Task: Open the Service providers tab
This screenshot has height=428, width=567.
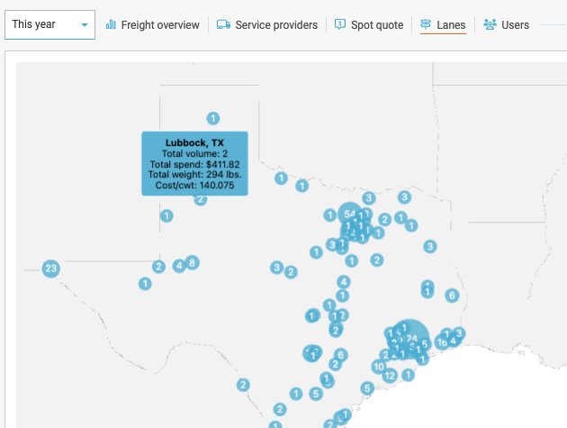Action: tap(276, 25)
